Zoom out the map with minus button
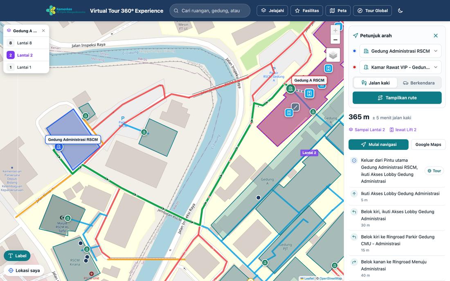This screenshot has width=450, height=281. 335,40
